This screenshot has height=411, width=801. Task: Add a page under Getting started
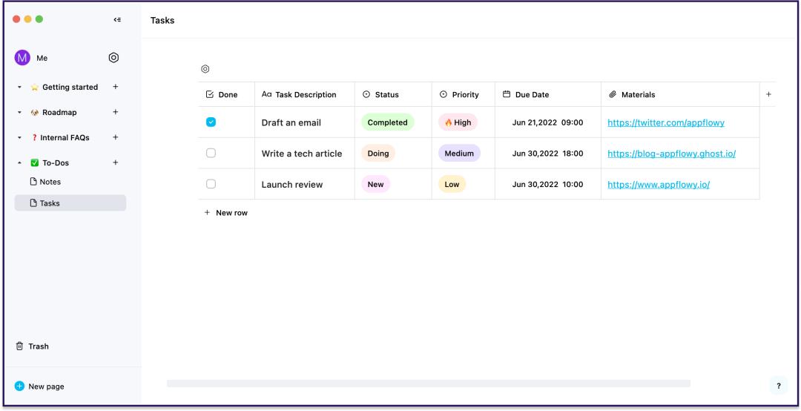click(x=116, y=87)
